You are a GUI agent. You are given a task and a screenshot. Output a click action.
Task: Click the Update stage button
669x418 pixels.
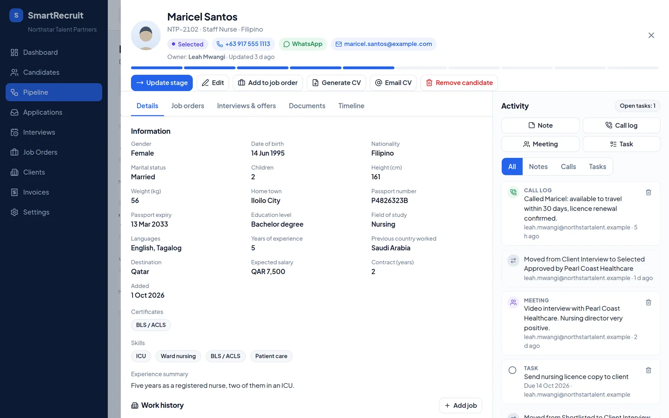162,83
